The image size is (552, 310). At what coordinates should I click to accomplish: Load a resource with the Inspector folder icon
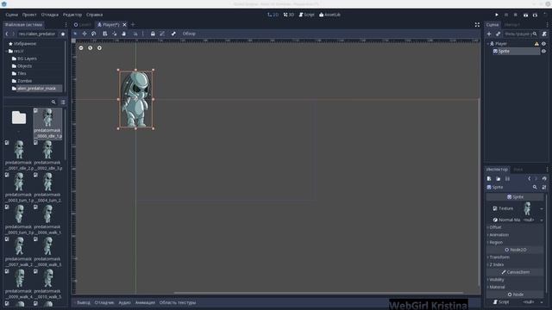499,178
